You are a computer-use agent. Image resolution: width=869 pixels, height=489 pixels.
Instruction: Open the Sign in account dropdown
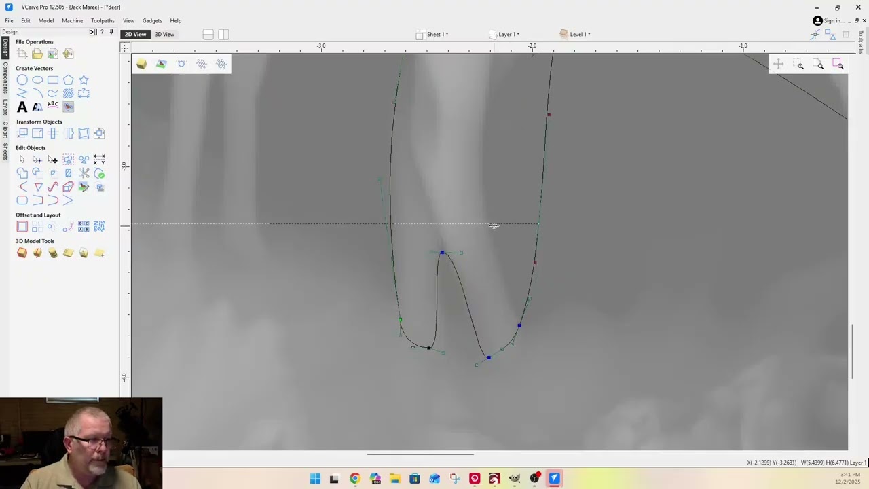(x=828, y=21)
